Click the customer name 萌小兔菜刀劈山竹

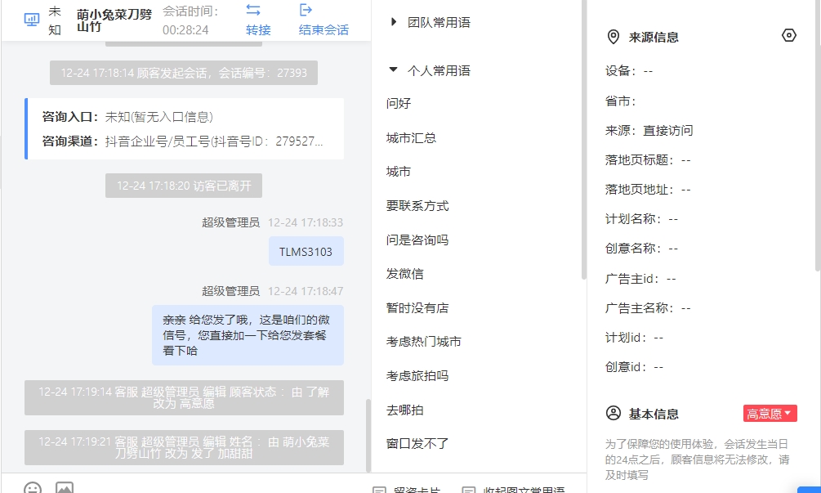[114, 20]
